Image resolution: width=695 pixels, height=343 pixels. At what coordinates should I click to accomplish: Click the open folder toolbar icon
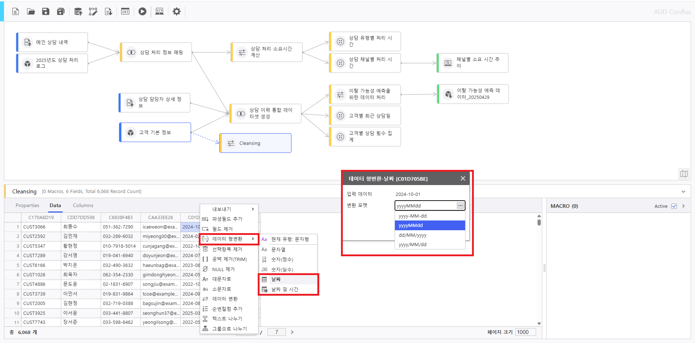(31, 12)
